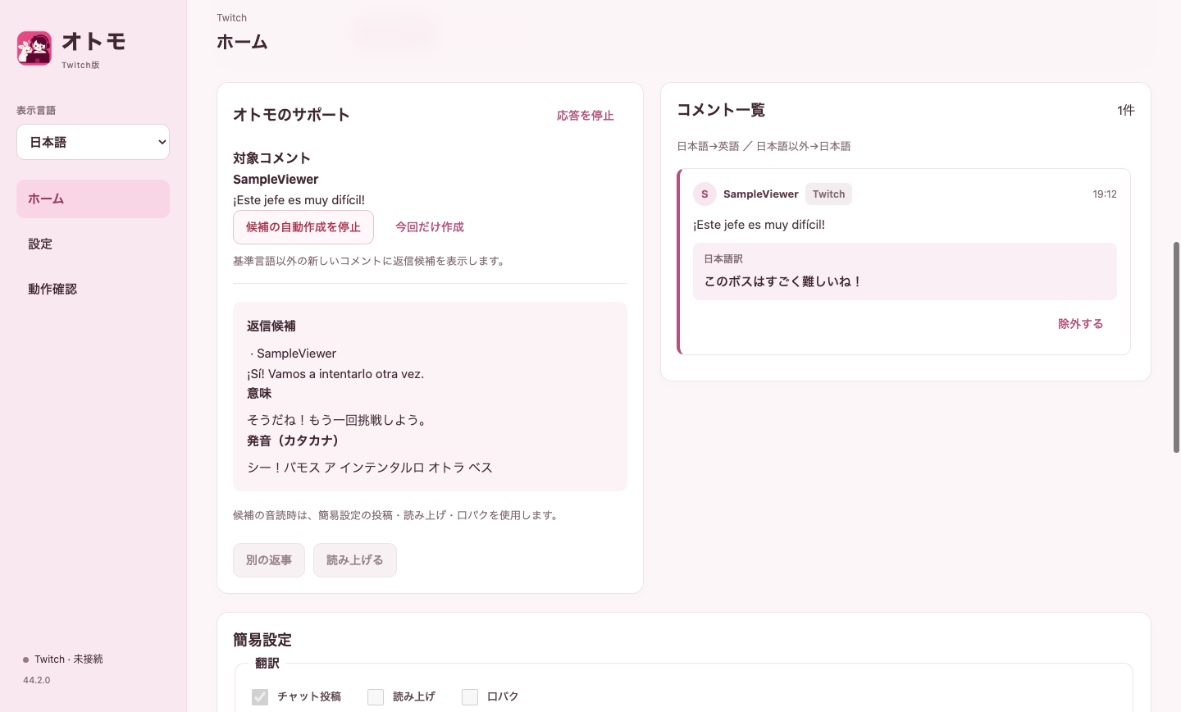Click 今回だけ作成 link

pyautogui.click(x=430, y=227)
